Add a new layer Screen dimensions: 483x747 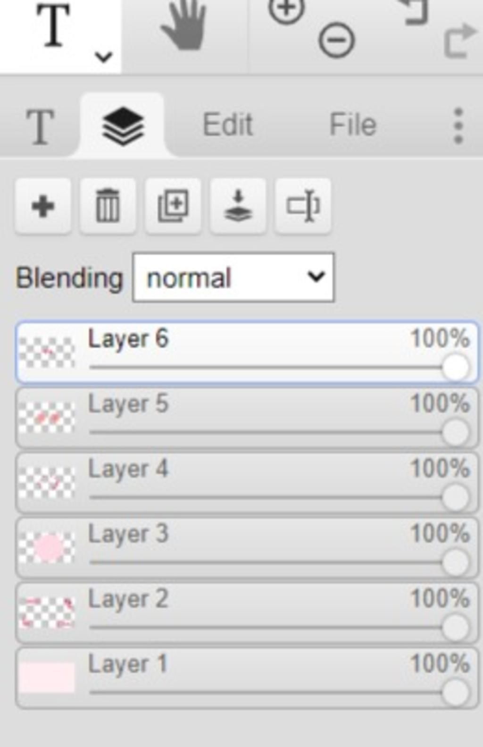(x=43, y=206)
